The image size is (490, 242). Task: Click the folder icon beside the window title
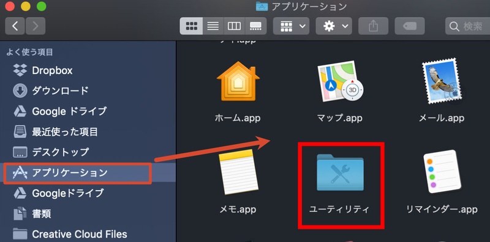coord(262,6)
